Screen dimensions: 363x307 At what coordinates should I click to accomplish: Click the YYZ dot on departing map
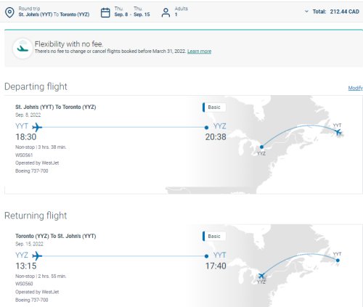pyautogui.click(x=261, y=147)
